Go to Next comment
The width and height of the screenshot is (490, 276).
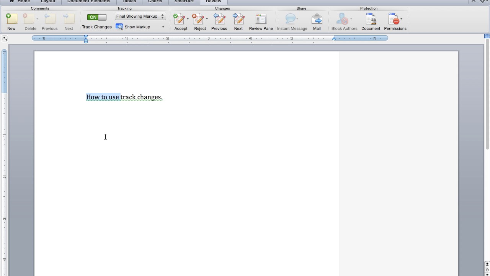coord(69,22)
